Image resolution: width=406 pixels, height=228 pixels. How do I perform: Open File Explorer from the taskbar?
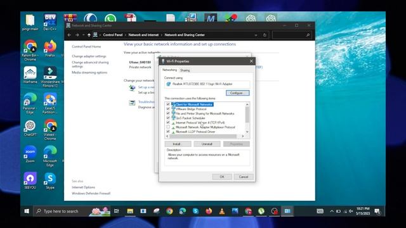point(130,211)
